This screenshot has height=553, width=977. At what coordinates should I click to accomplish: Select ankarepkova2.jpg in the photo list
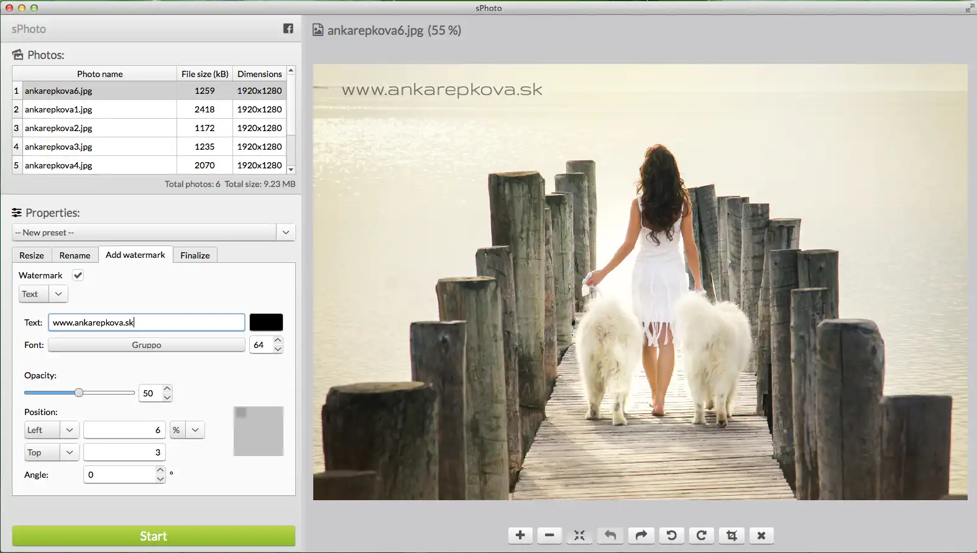[58, 128]
